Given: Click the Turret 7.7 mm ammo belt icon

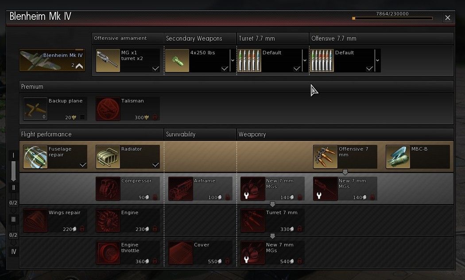Looking at the screenshot, I should (249, 61).
